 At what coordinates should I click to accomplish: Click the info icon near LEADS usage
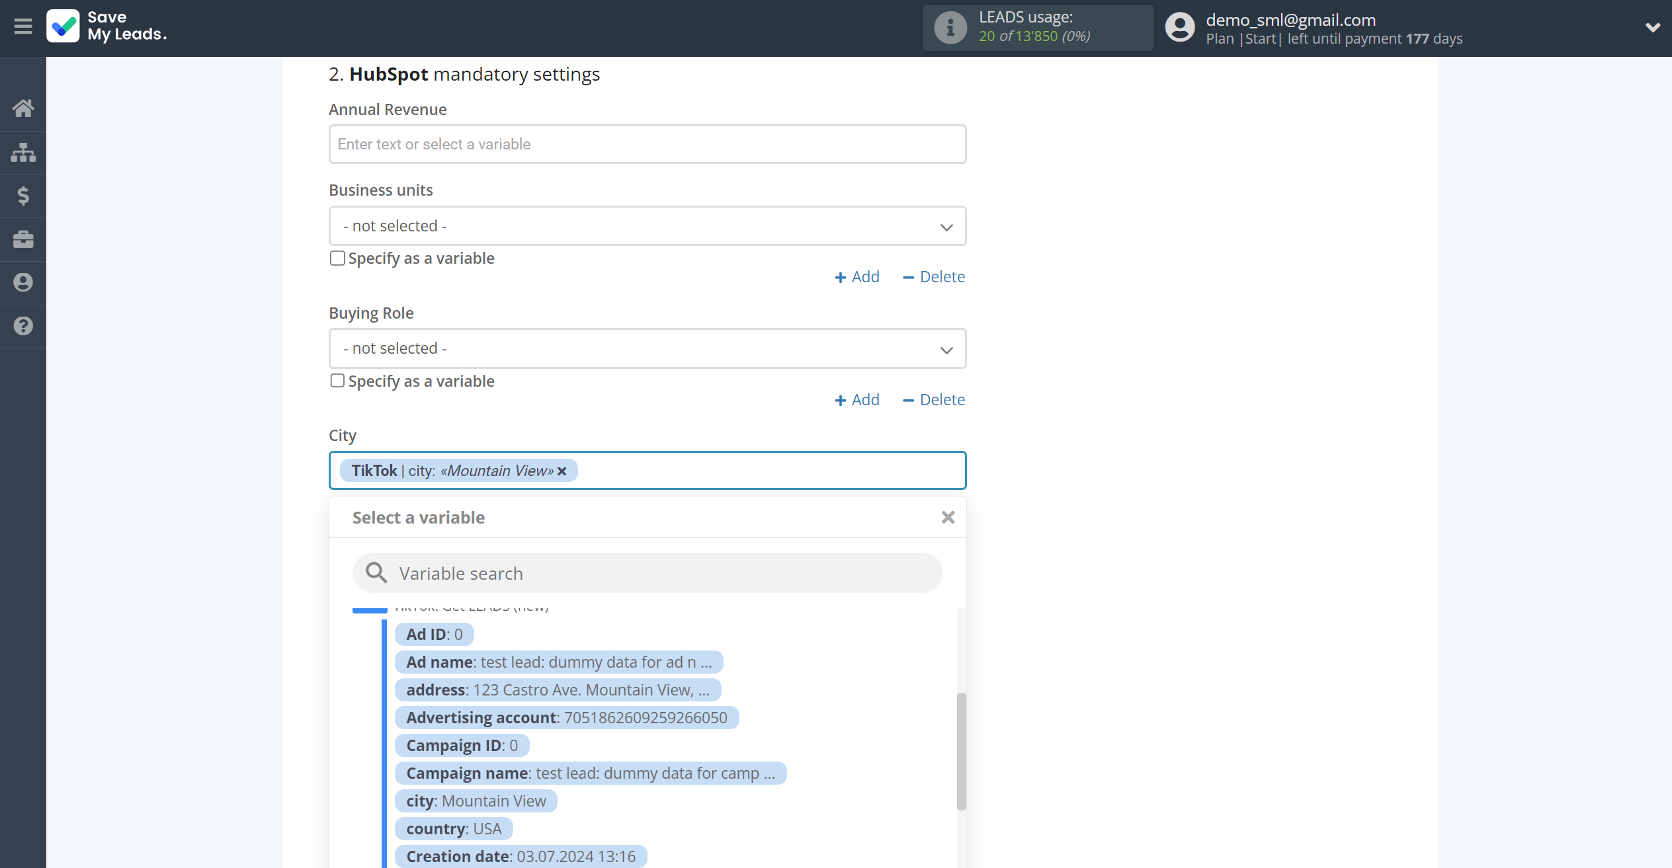click(x=949, y=26)
